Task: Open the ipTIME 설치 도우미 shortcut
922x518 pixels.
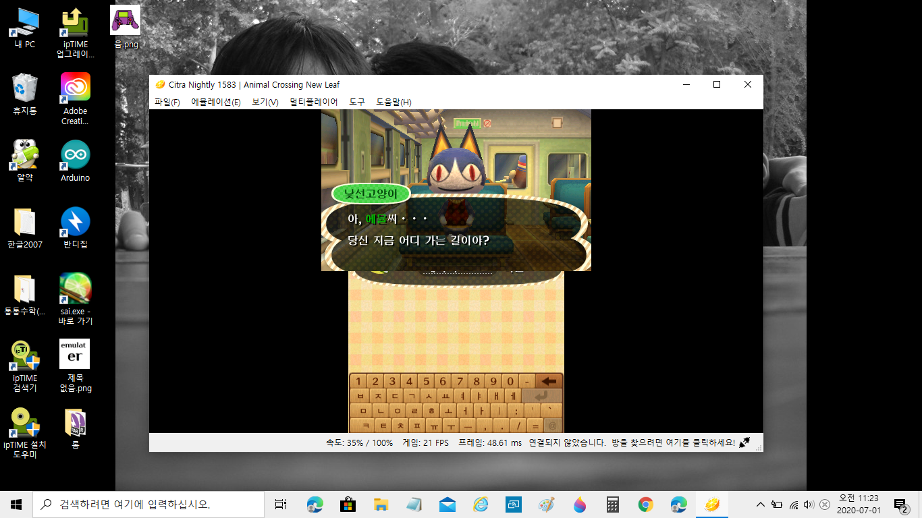Action: click(x=24, y=433)
